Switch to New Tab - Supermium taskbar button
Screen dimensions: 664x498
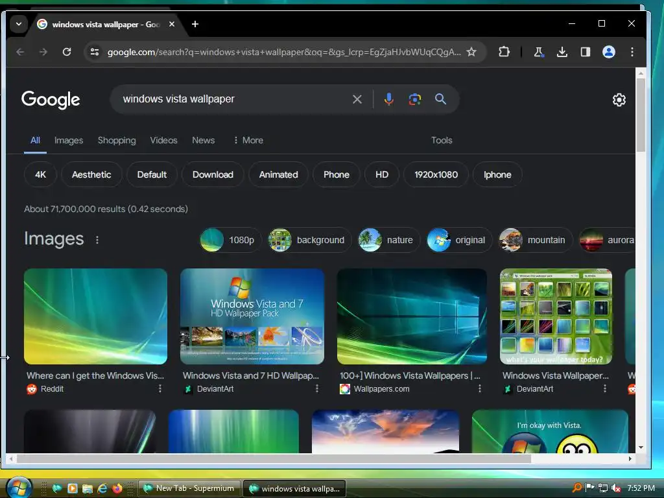[x=189, y=488]
